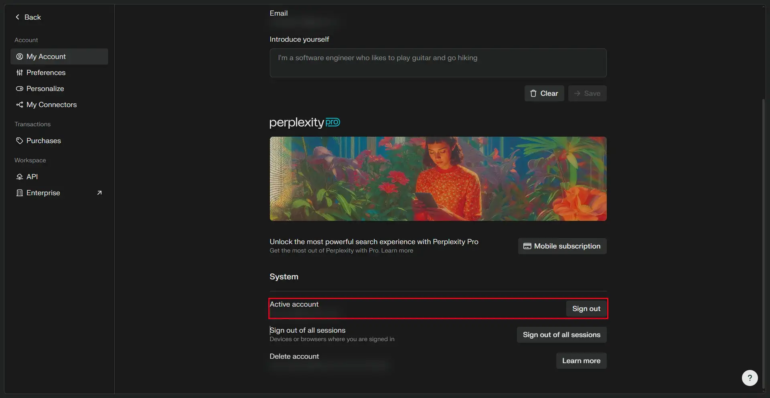Image resolution: width=770 pixels, height=398 pixels.
Task: Open the Personalize section
Action: point(59,89)
